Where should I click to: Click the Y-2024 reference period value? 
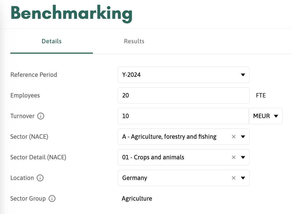(132, 75)
